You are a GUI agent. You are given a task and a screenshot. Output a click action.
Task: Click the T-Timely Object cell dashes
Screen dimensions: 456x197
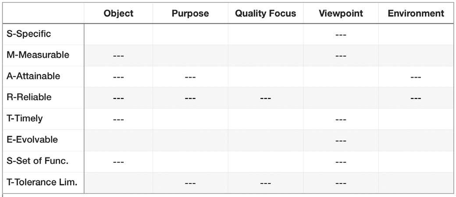[x=118, y=120]
